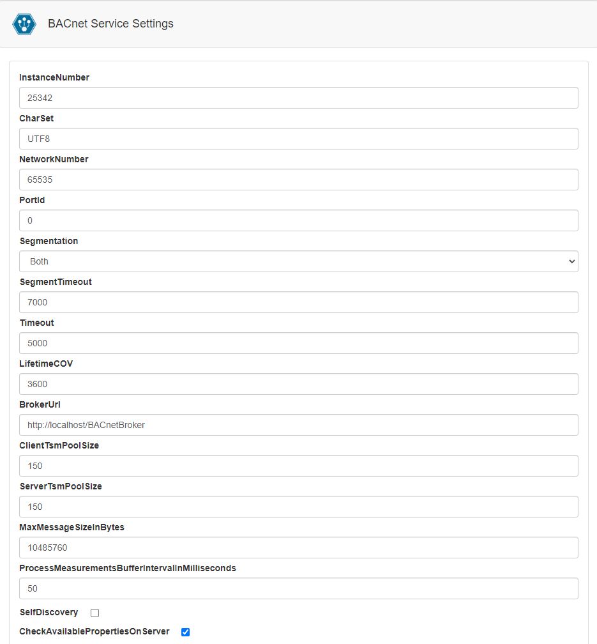Click the BACnet Service Settings title text

point(111,24)
